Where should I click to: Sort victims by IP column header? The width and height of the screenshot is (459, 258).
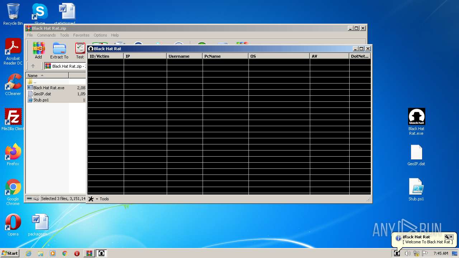pos(145,56)
